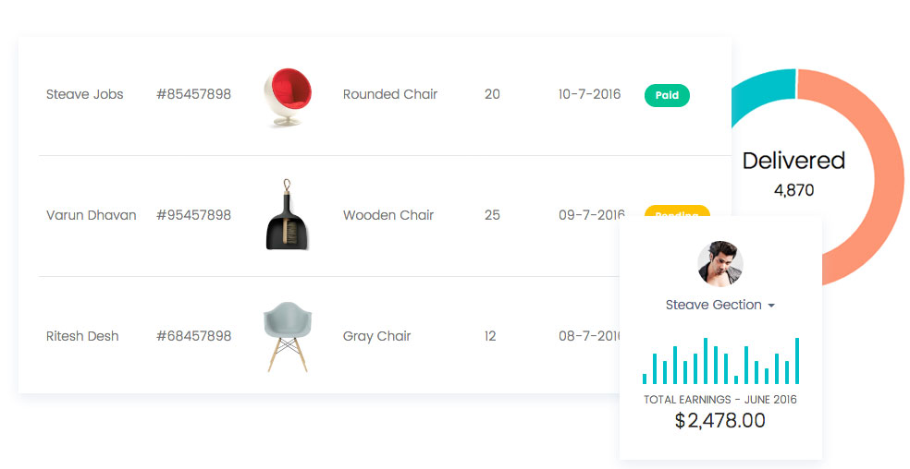Select customer name Varun Dhavan

click(x=91, y=215)
